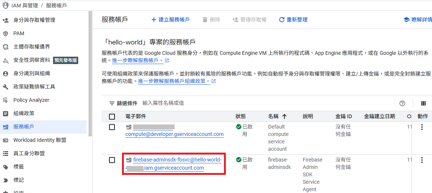Open PAM in the sidebar
The height and width of the screenshot is (193, 432).
(19, 33)
